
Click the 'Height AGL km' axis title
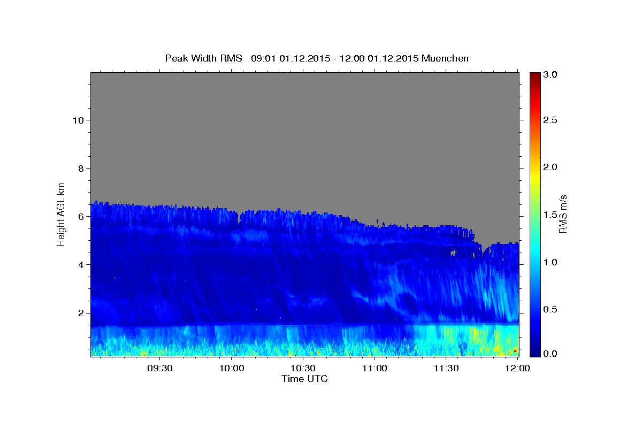tap(61, 213)
